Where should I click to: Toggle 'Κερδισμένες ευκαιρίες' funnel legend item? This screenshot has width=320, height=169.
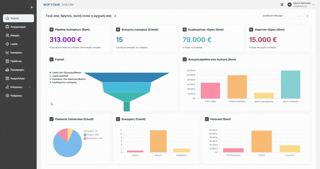pos(64,83)
